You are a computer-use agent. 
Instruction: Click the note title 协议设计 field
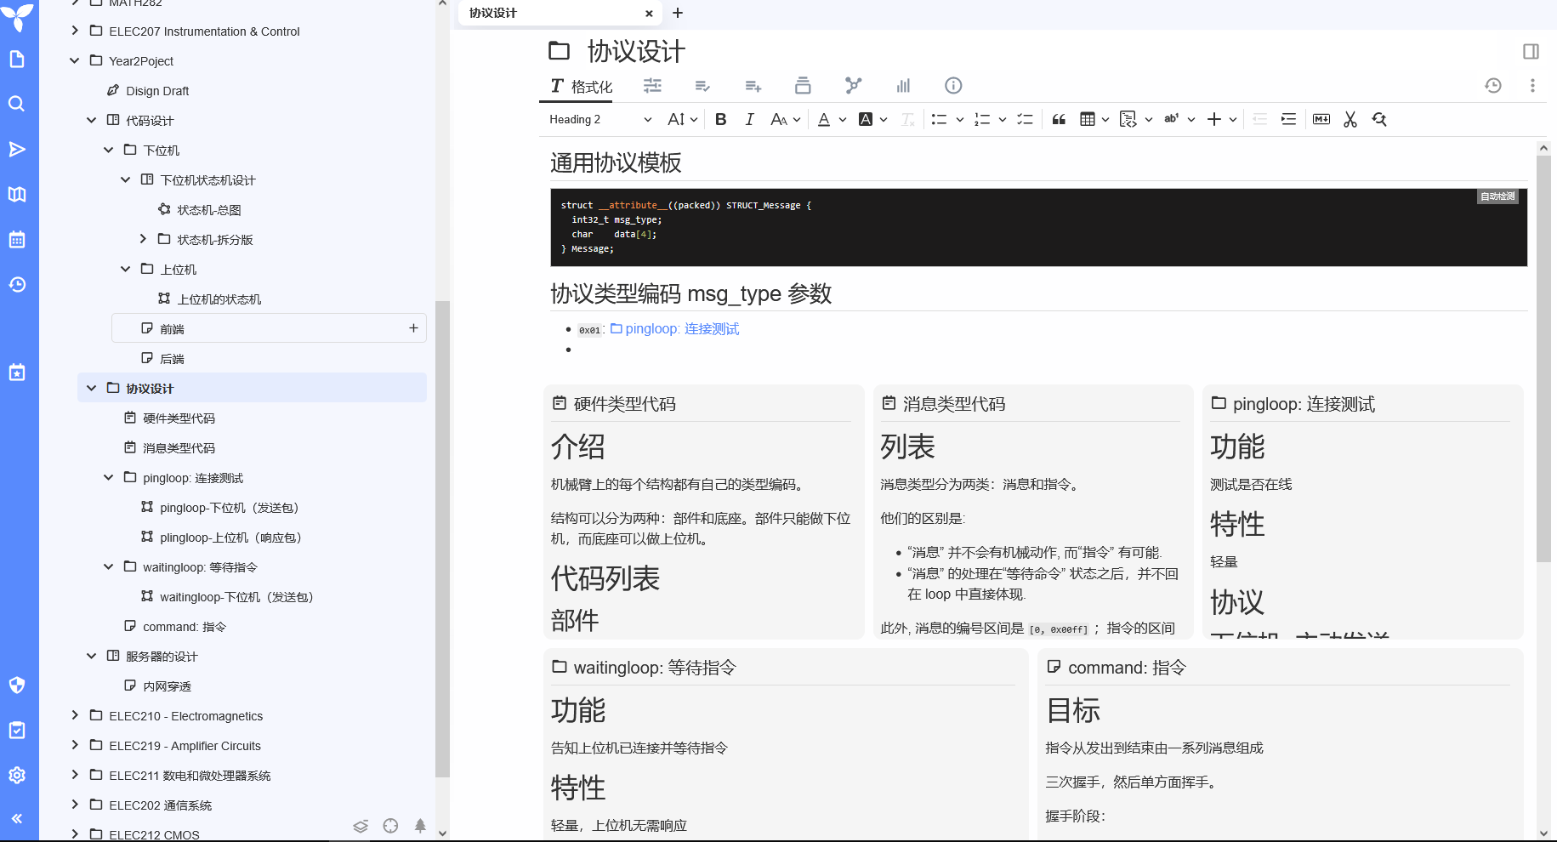click(x=636, y=52)
